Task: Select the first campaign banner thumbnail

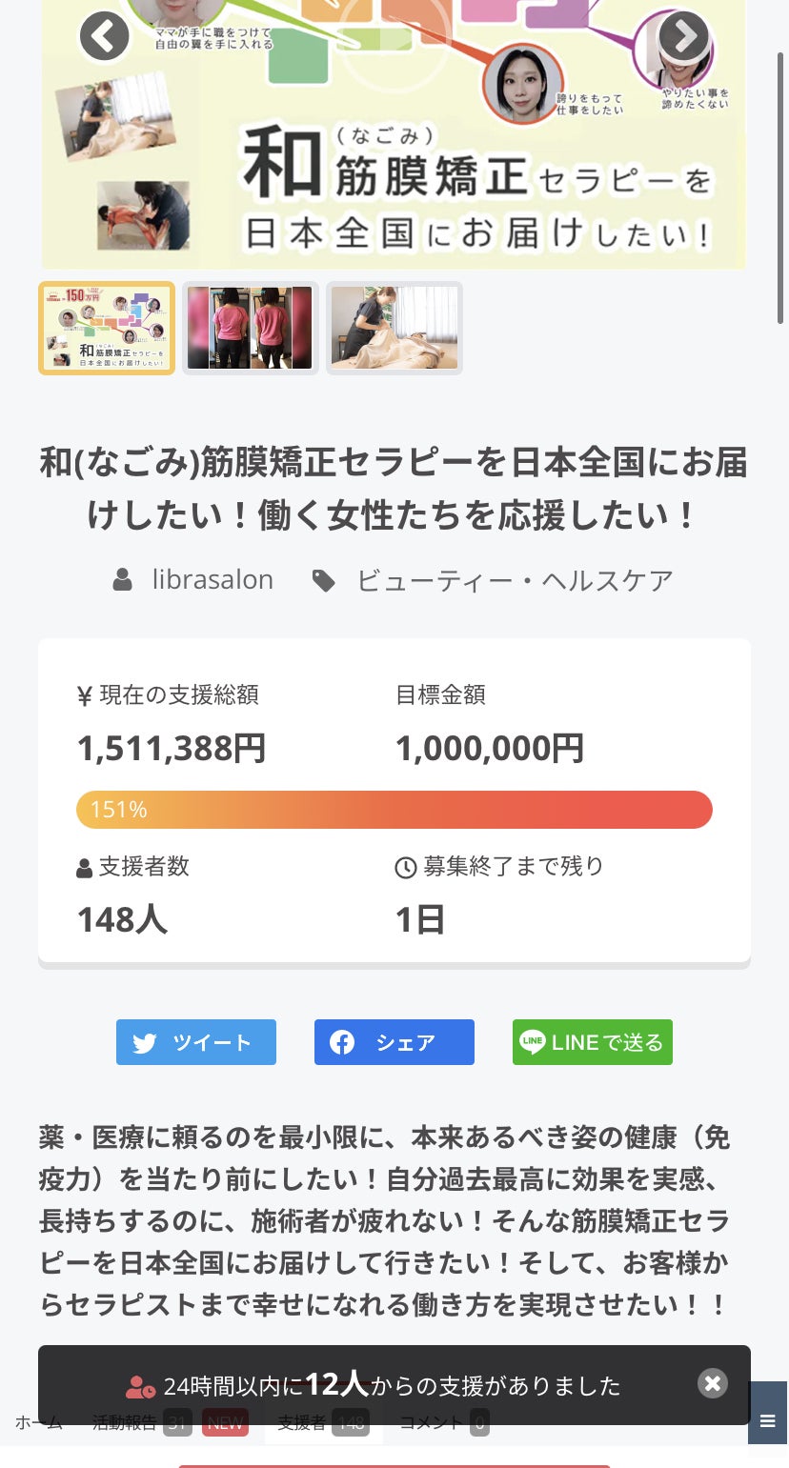Action: (107, 328)
